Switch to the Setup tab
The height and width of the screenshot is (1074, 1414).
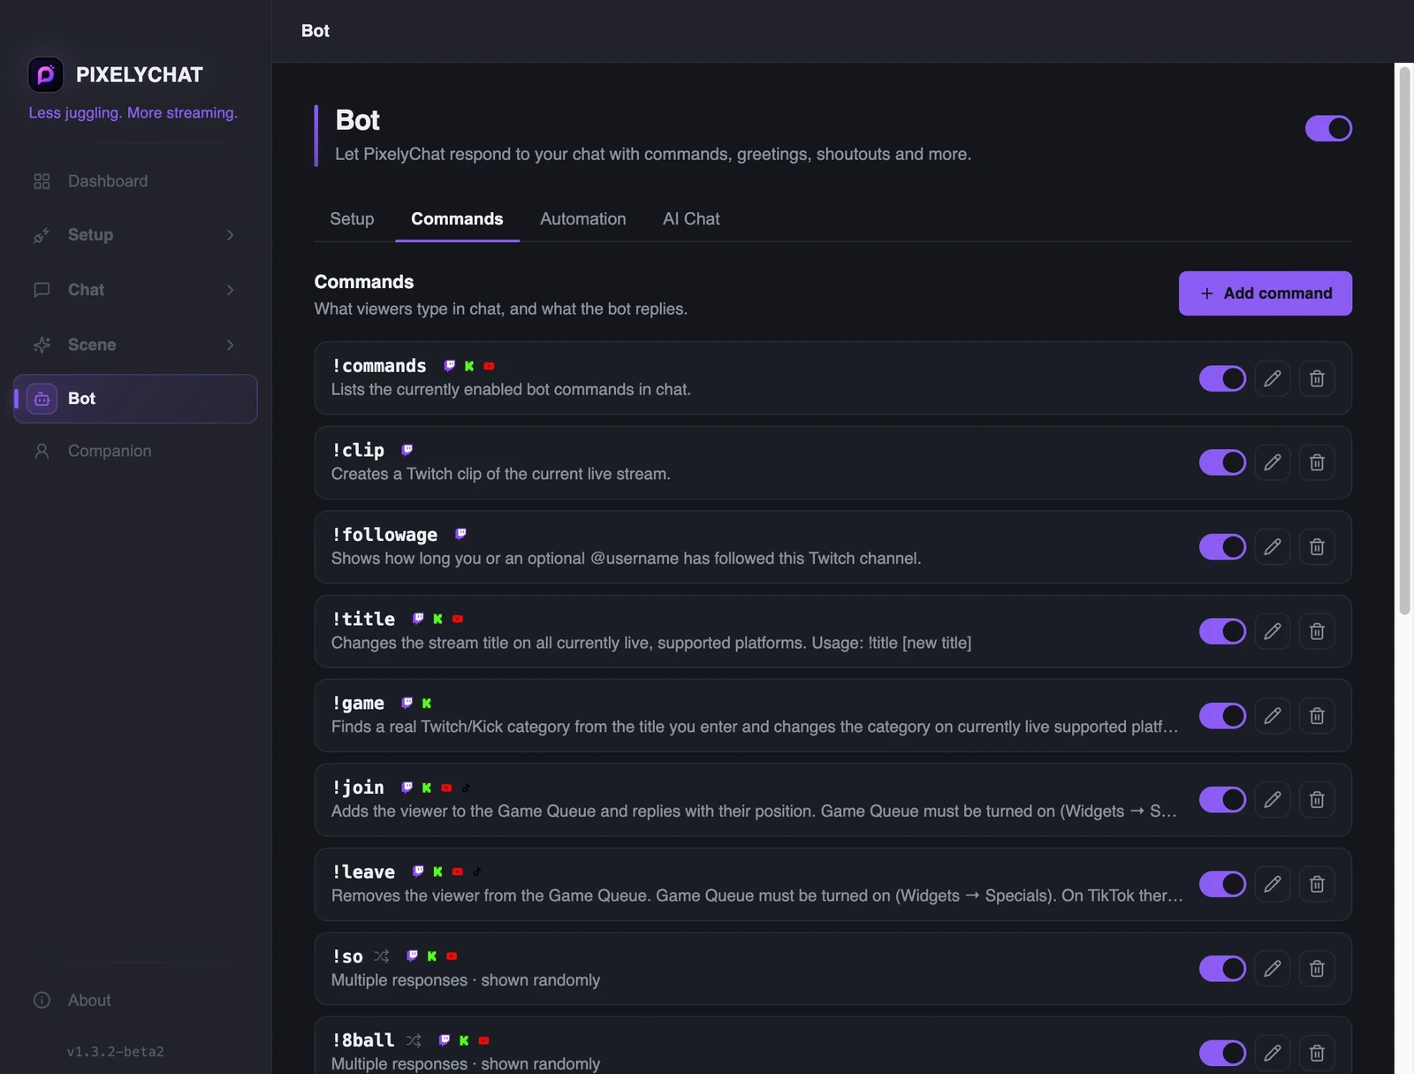click(352, 219)
